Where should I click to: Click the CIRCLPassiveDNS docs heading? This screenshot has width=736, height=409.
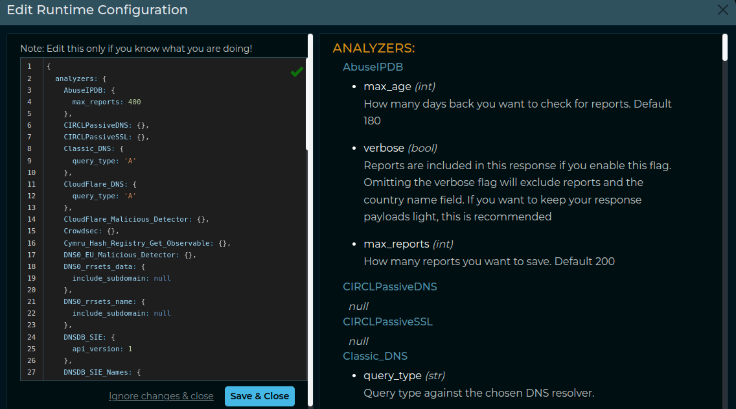(x=389, y=287)
